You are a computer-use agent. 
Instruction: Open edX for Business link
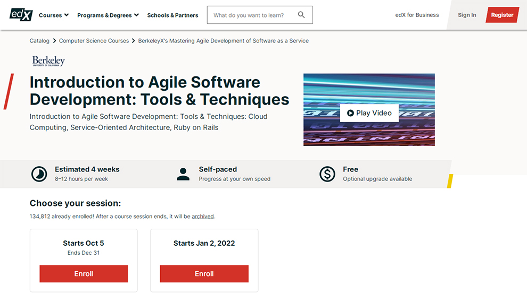pyautogui.click(x=417, y=15)
